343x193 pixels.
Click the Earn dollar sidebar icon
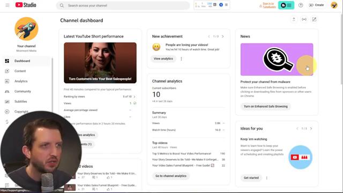[7, 122]
